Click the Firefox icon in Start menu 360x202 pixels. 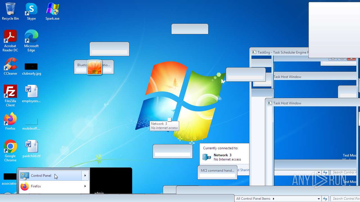[x=25, y=186]
